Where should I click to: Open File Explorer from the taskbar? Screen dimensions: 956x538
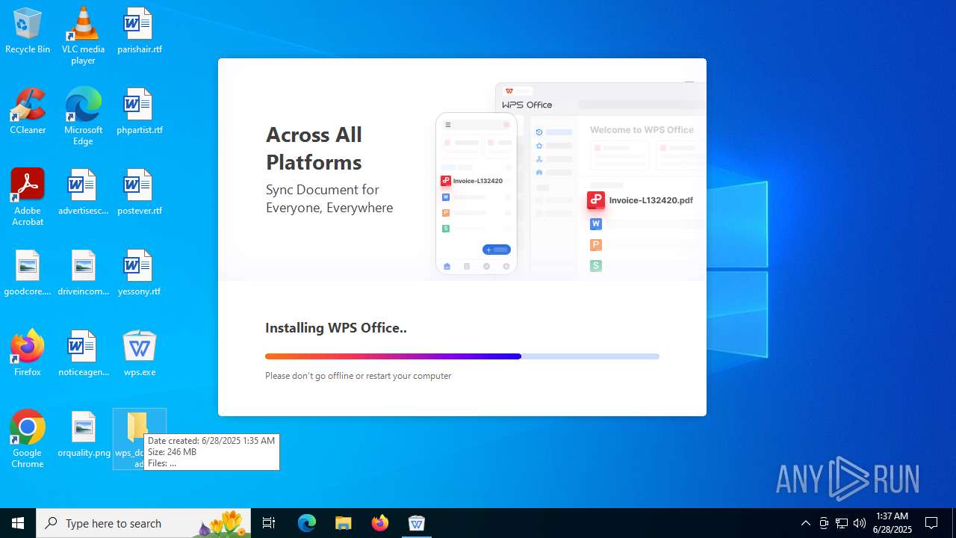pyautogui.click(x=343, y=523)
